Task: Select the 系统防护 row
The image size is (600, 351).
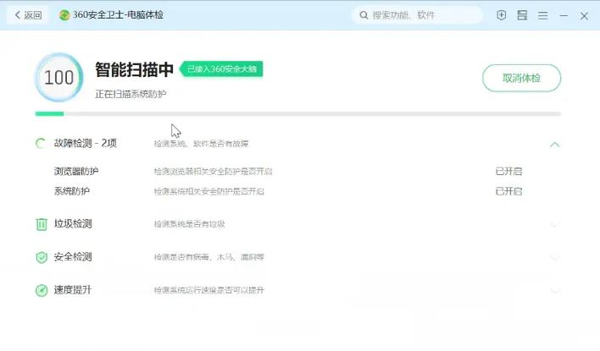Action: 288,191
